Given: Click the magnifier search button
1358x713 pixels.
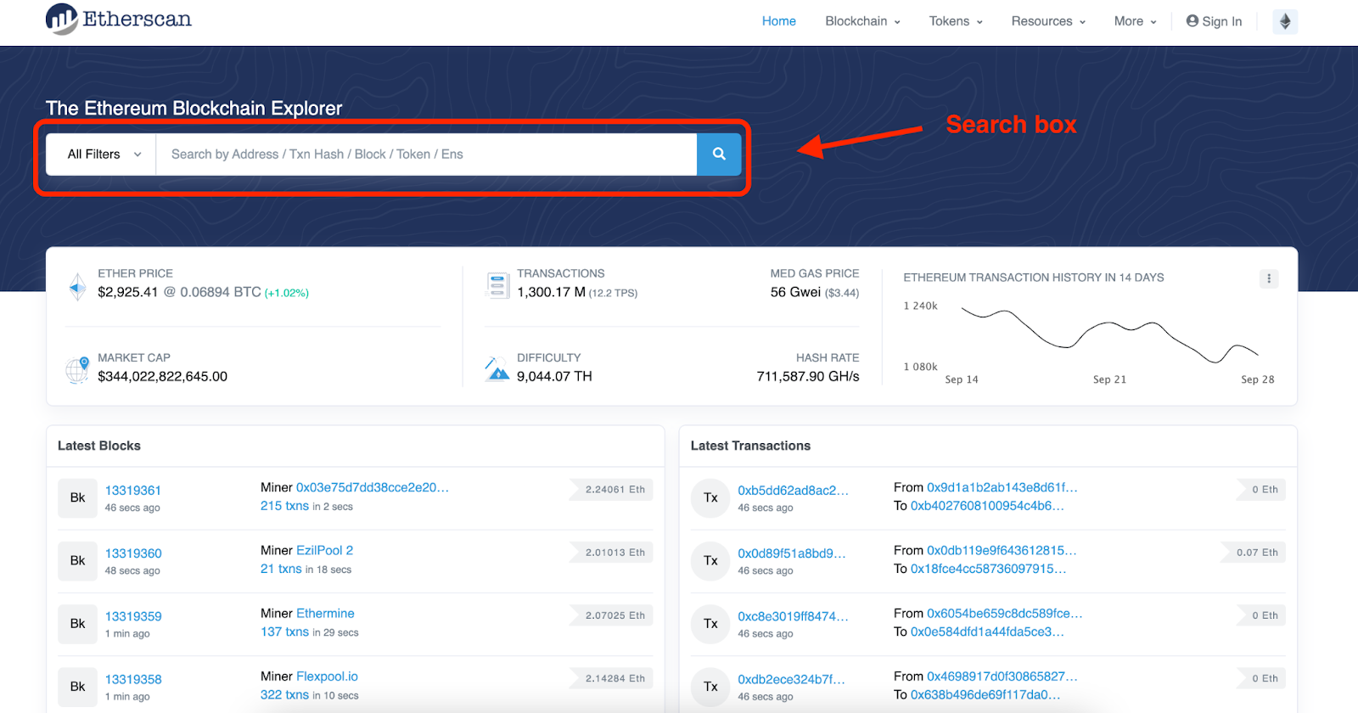Looking at the screenshot, I should click(x=719, y=154).
